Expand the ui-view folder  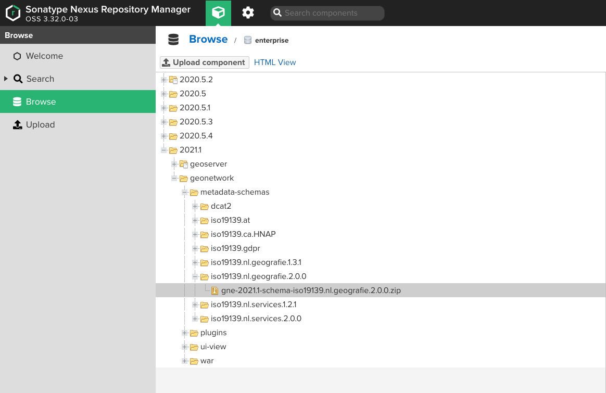(185, 347)
